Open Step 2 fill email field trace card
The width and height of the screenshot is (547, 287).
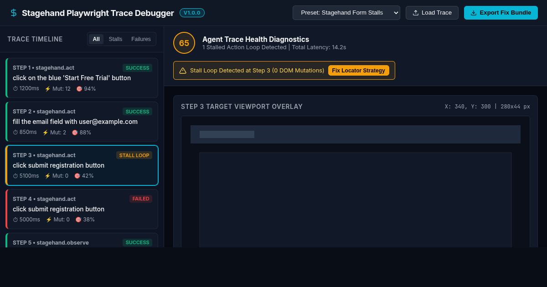point(82,122)
